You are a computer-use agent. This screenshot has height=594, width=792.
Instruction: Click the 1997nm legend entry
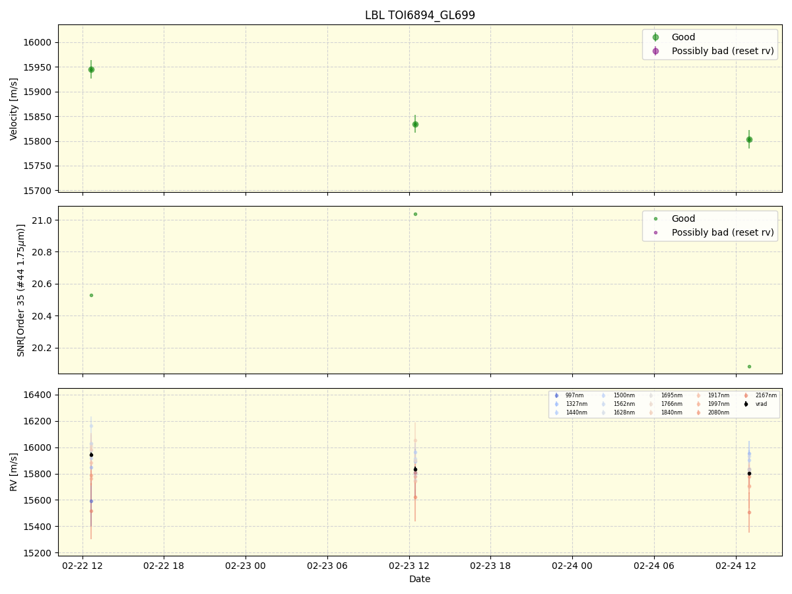coord(719,404)
